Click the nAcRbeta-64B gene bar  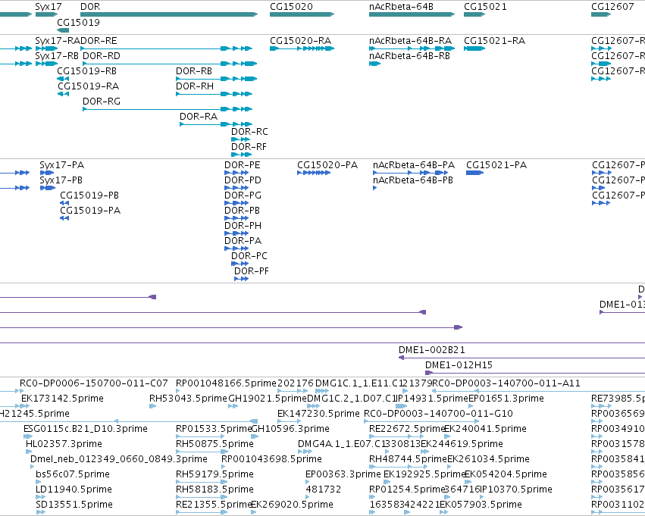point(412,14)
